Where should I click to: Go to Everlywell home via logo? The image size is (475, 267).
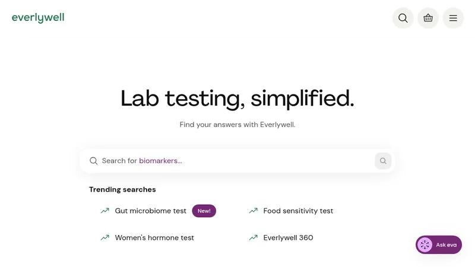coord(38,18)
